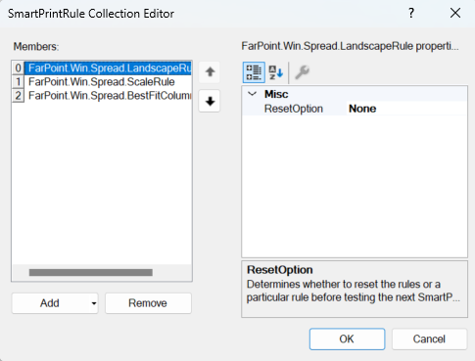The width and height of the screenshot is (475, 361).
Task: Move selected member down with arrow button
Action: point(210,102)
